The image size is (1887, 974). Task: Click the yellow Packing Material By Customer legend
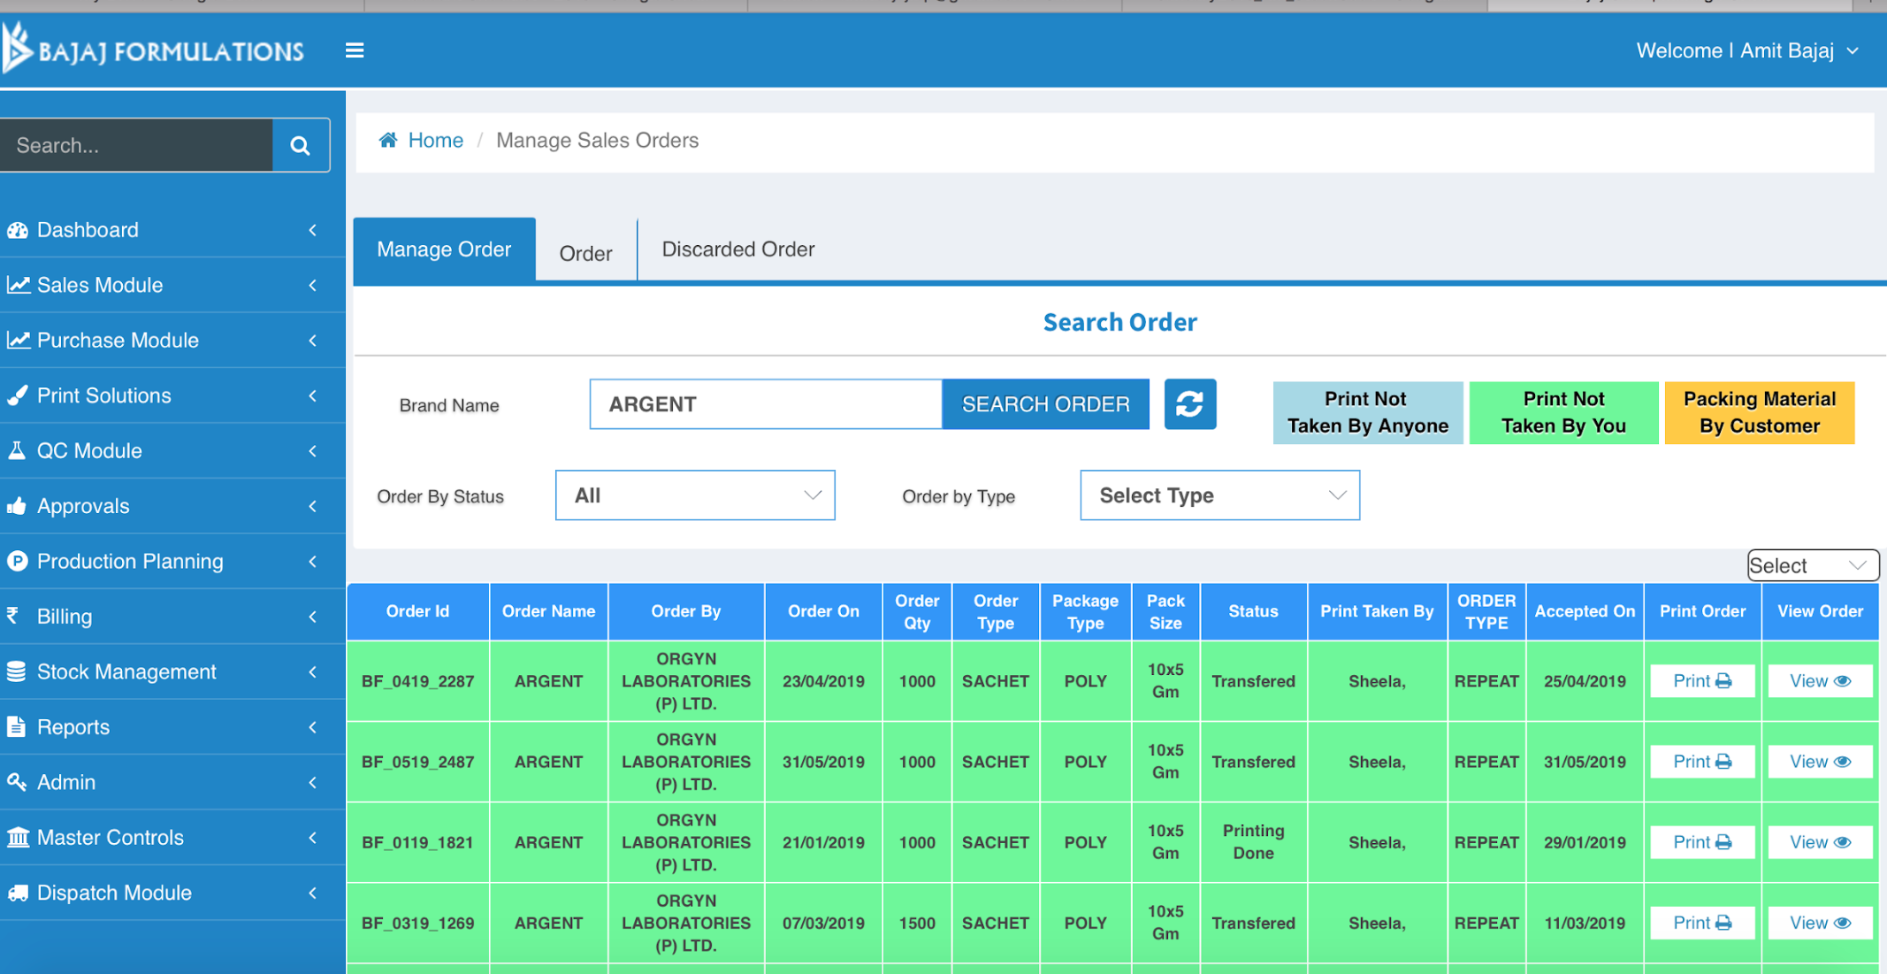(x=1759, y=412)
